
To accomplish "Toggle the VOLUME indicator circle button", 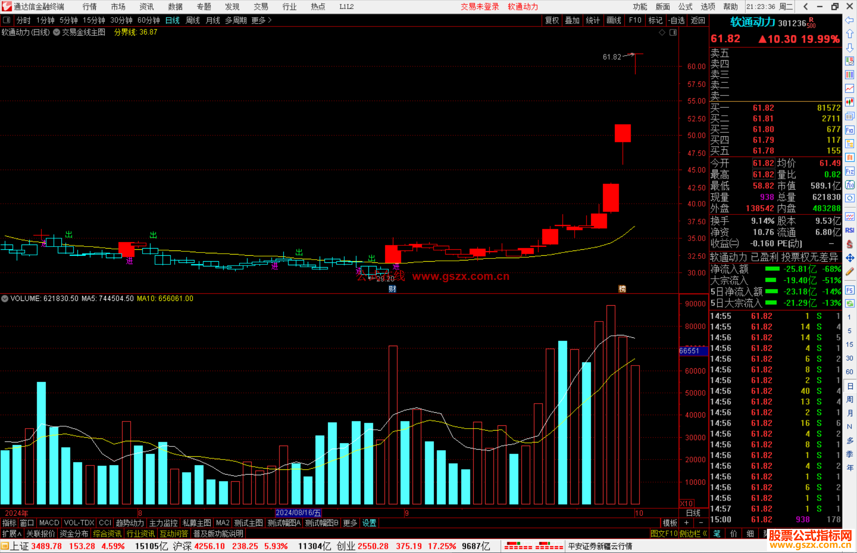I will (5, 299).
